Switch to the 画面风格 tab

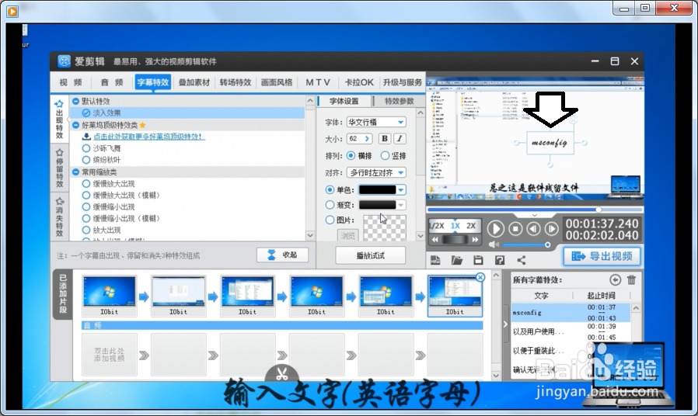pyautogui.click(x=277, y=82)
